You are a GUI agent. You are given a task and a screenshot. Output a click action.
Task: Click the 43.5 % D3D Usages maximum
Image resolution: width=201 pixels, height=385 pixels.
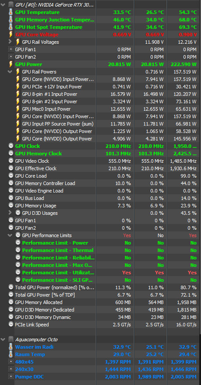point(188,213)
